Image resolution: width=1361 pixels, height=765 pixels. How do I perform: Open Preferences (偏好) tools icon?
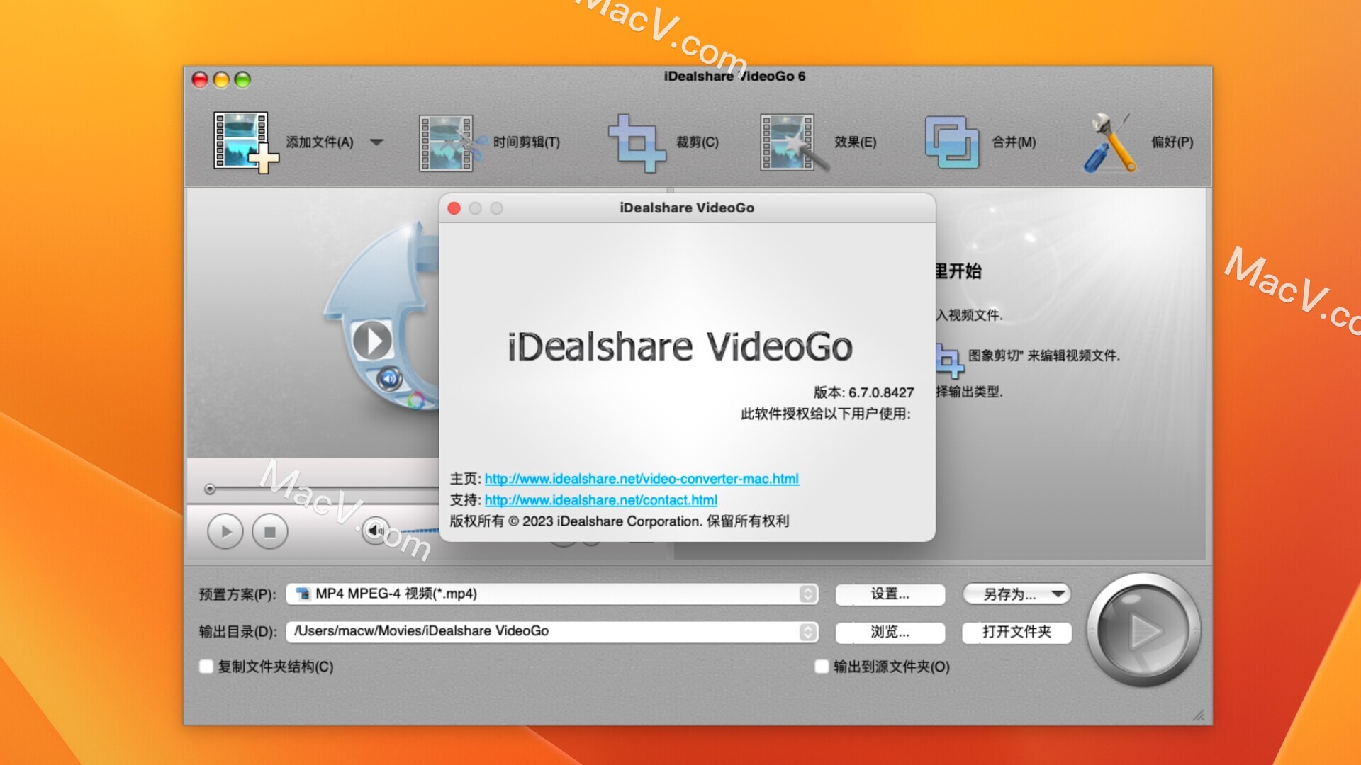pyautogui.click(x=1110, y=142)
